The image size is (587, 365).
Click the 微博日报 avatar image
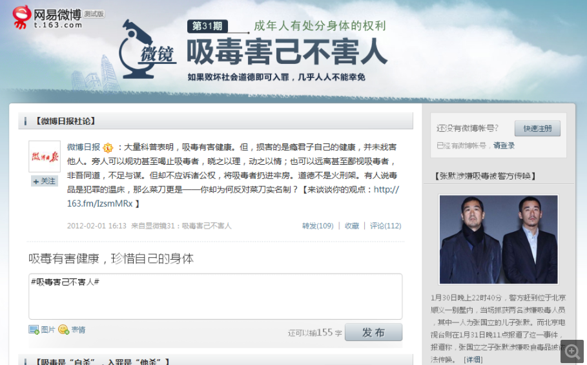tap(45, 156)
